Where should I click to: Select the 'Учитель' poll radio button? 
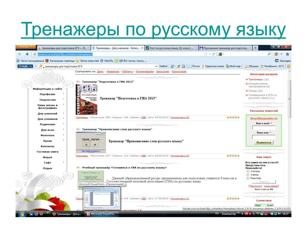click(x=248, y=172)
